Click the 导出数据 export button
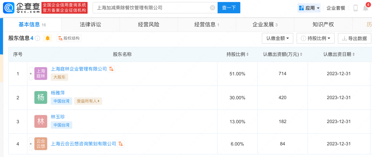This screenshot has height=157, width=372. pos(354,38)
